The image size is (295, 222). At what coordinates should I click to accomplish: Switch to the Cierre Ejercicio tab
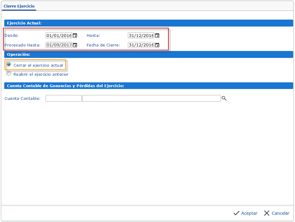[x=19, y=6]
